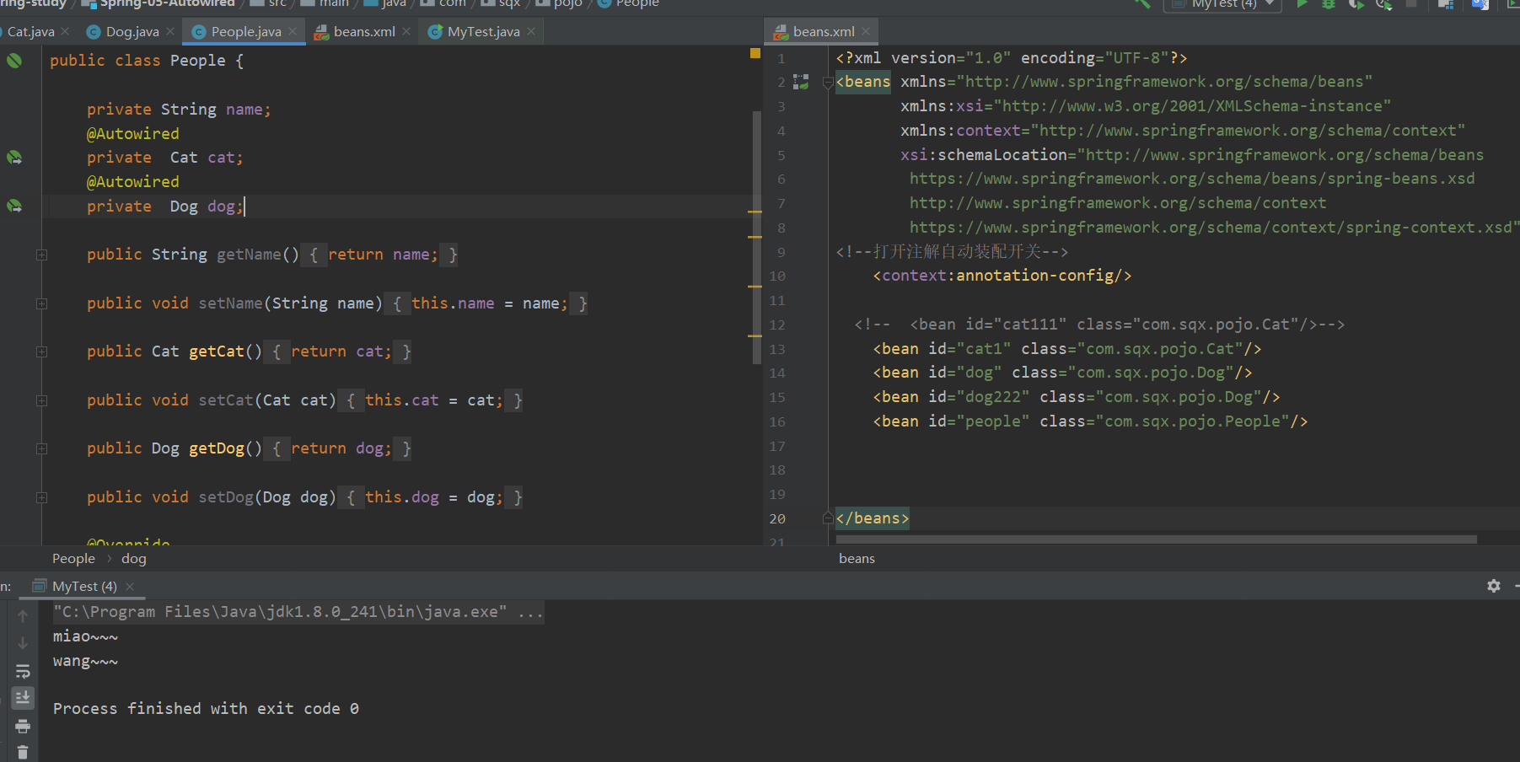Image resolution: width=1520 pixels, height=762 pixels.
Task: Click the console Up arrow for previous stack trace
Action: [23, 616]
